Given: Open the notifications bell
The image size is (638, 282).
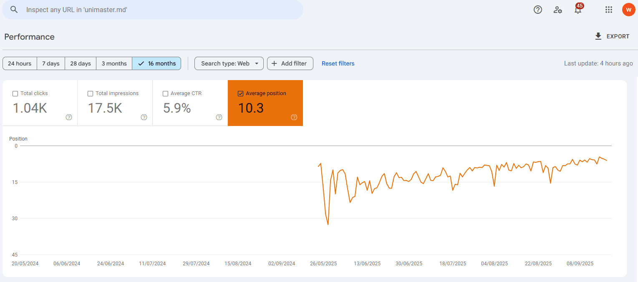Looking at the screenshot, I should click(577, 10).
